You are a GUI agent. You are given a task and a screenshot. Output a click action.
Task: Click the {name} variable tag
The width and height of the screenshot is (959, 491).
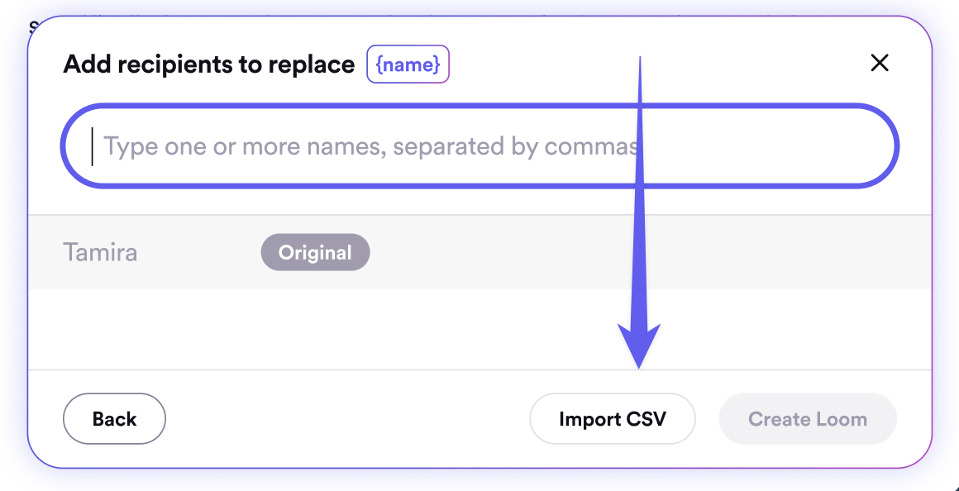click(x=408, y=64)
